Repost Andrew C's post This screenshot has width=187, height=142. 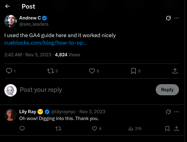click(50, 71)
